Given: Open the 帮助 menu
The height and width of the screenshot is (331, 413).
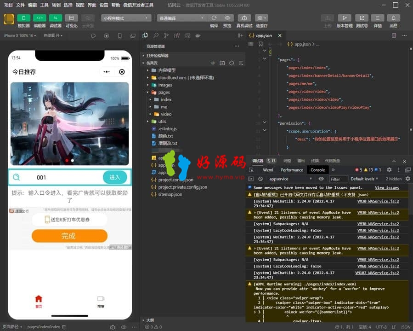Looking at the screenshot, I should coord(116,5).
